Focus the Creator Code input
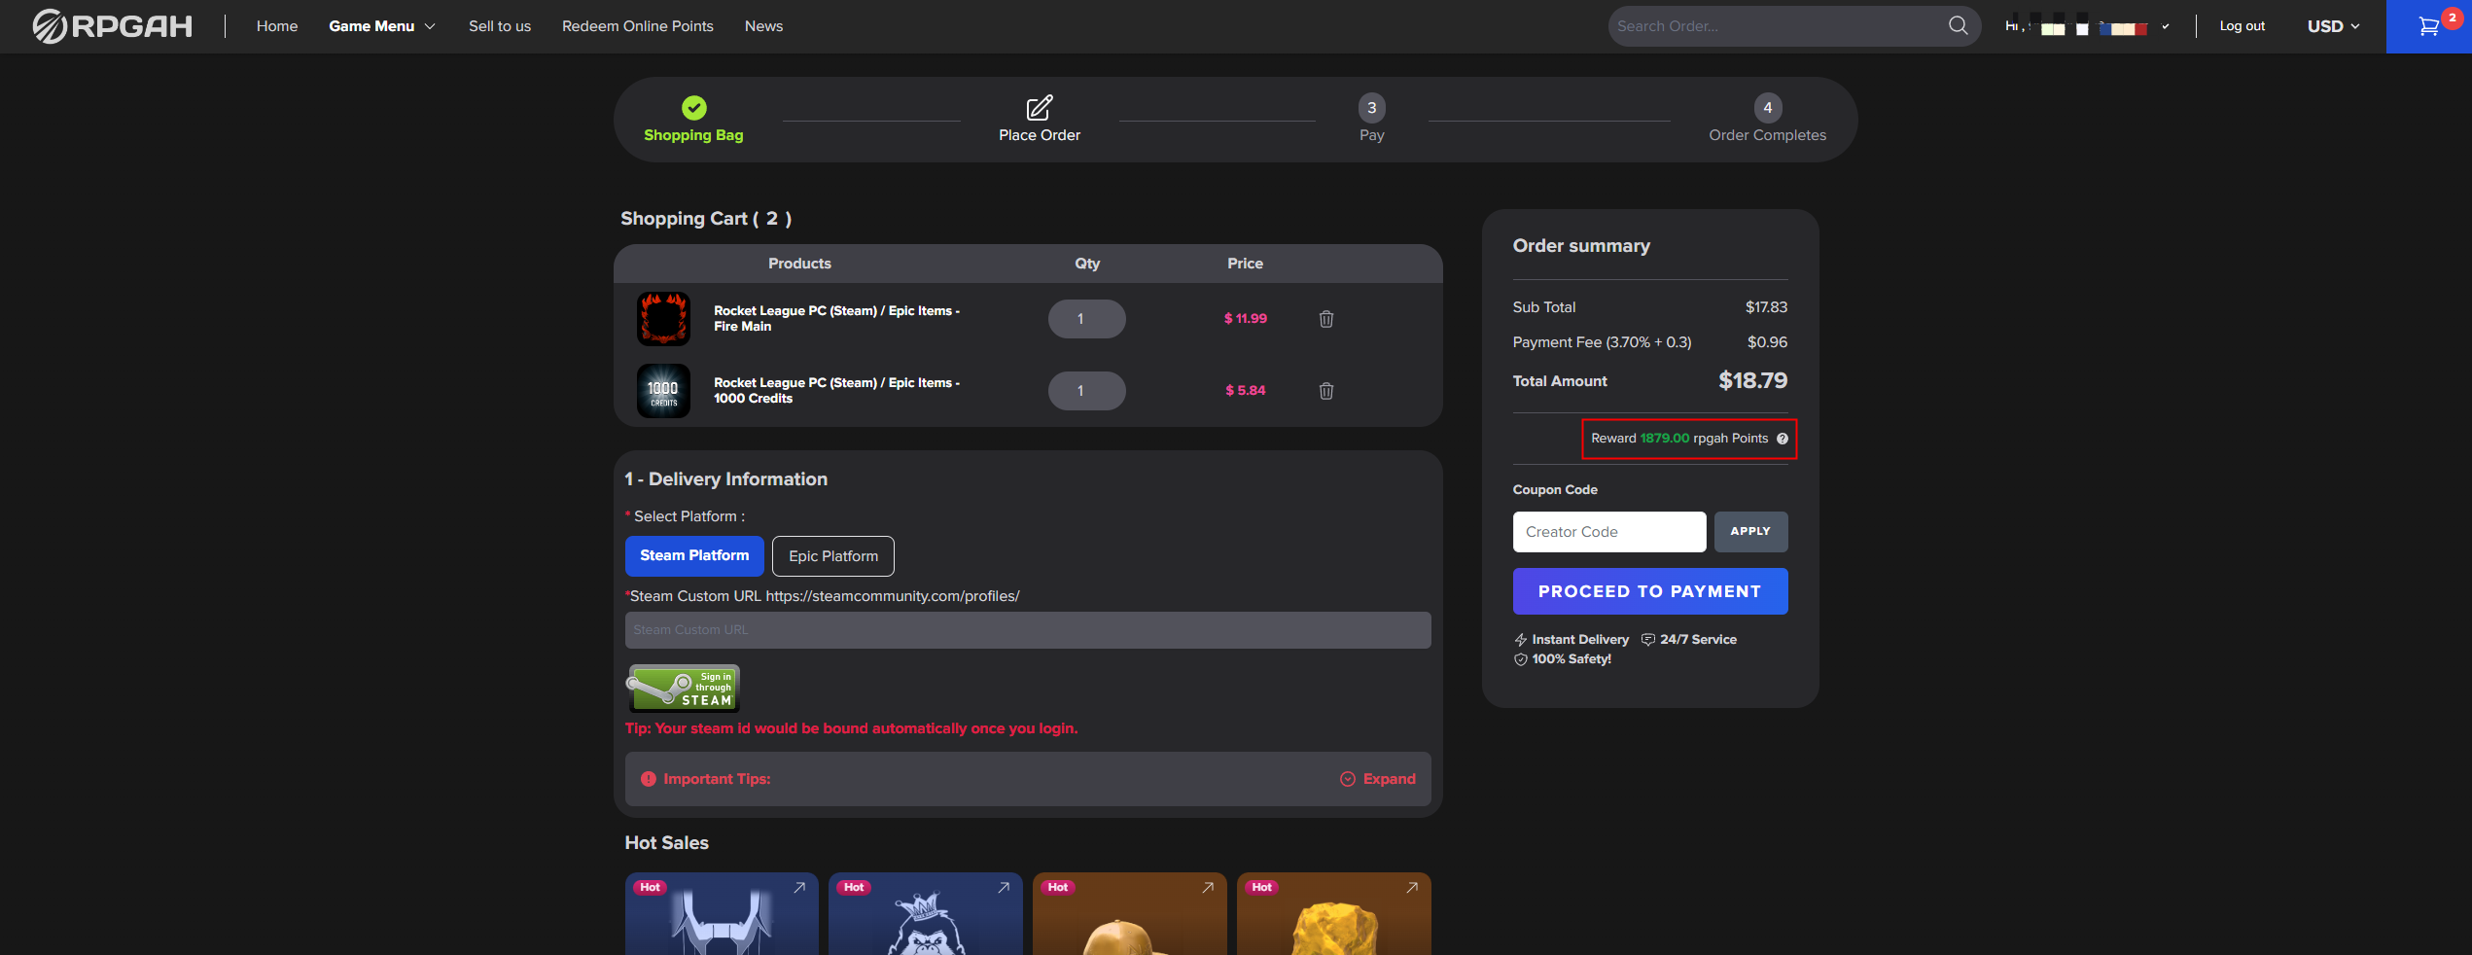Image resolution: width=2472 pixels, height=955 pixels. pos(1609,532)
